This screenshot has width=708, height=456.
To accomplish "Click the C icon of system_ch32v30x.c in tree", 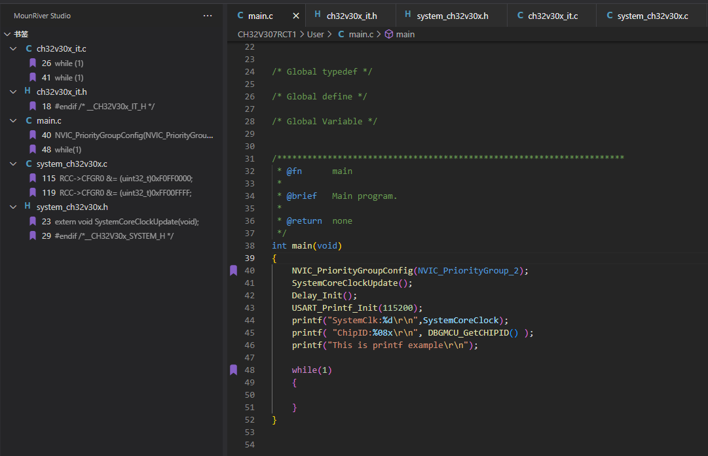I will coord(28,164).
